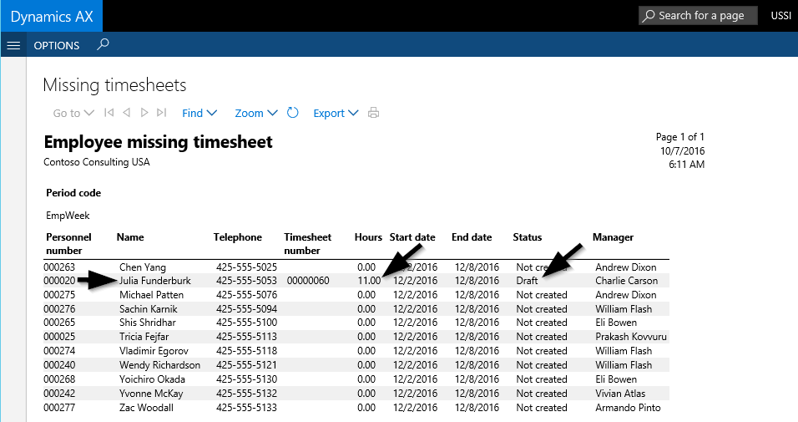
Task: Go to the first report page
Action: click(x=109, y=113)
